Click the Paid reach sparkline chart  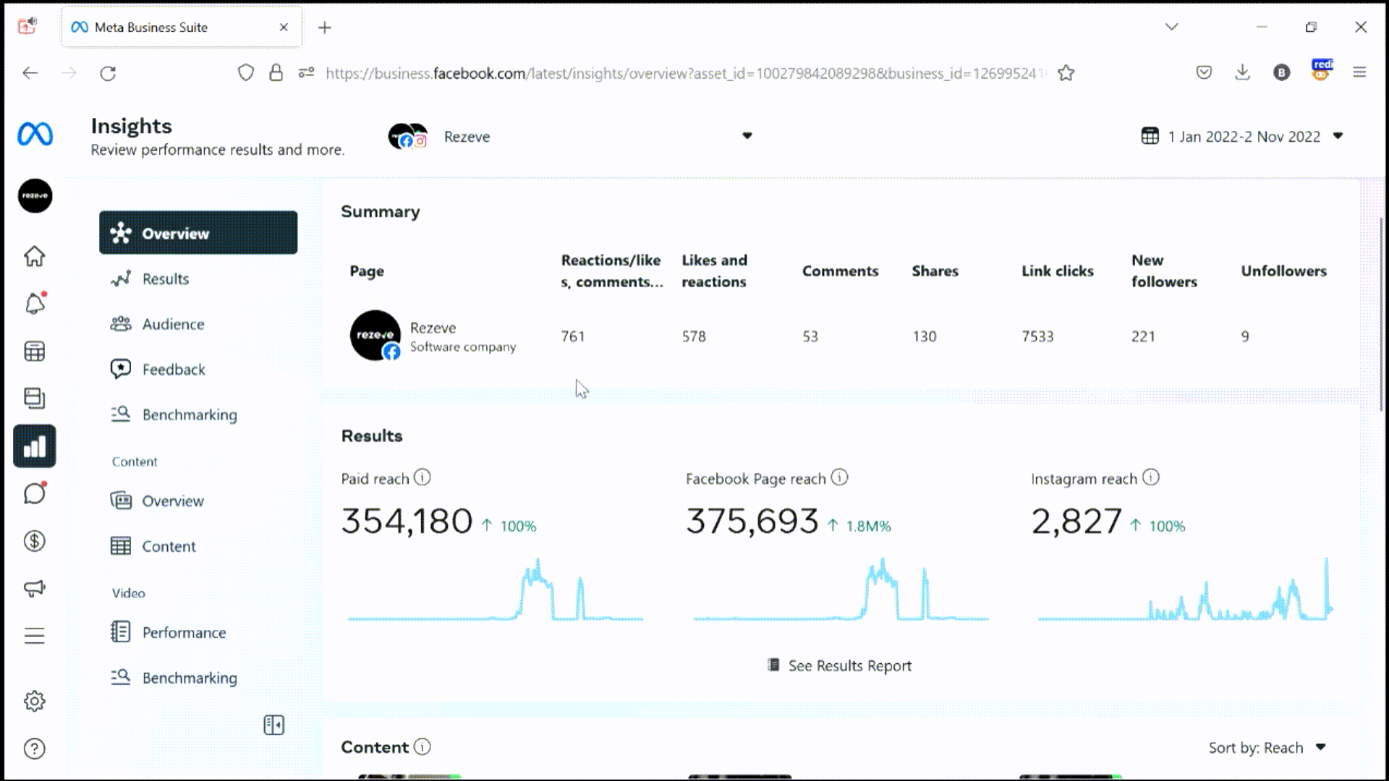496,589
